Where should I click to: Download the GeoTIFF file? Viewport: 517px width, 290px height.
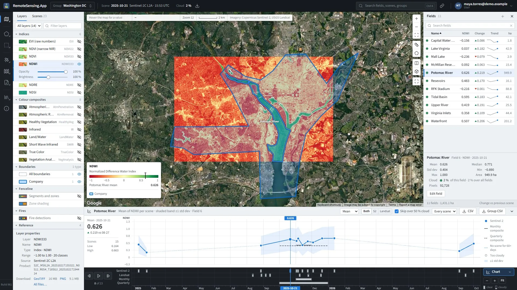[x=39, y=279]
